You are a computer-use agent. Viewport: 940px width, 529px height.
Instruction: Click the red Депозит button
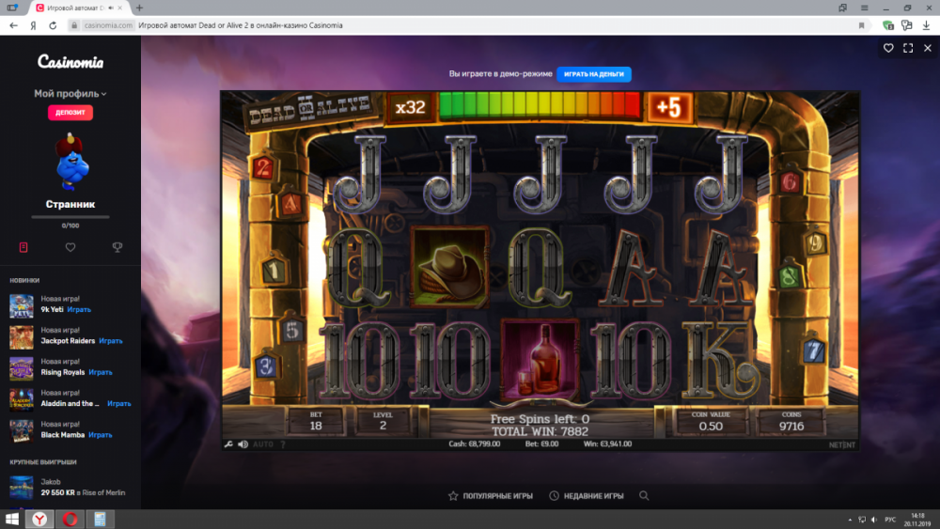click(70, 113)
